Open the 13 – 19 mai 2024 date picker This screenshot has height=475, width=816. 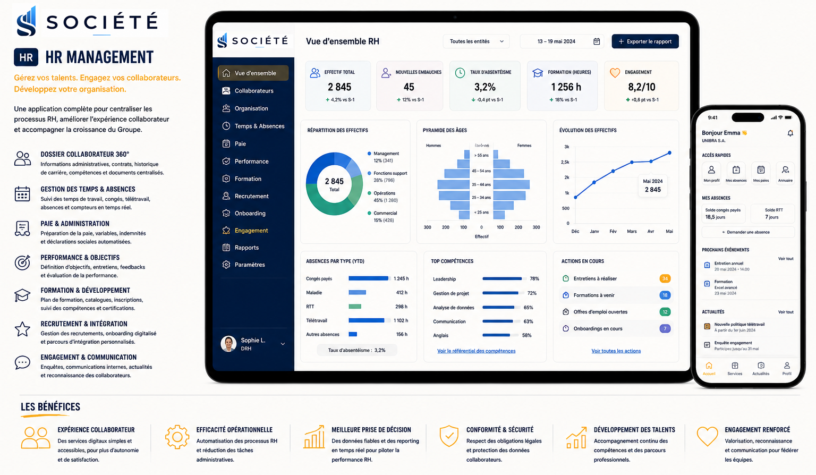pos(563,41)
